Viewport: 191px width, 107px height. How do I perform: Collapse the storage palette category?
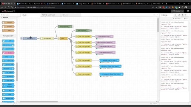tap(5, 18)
